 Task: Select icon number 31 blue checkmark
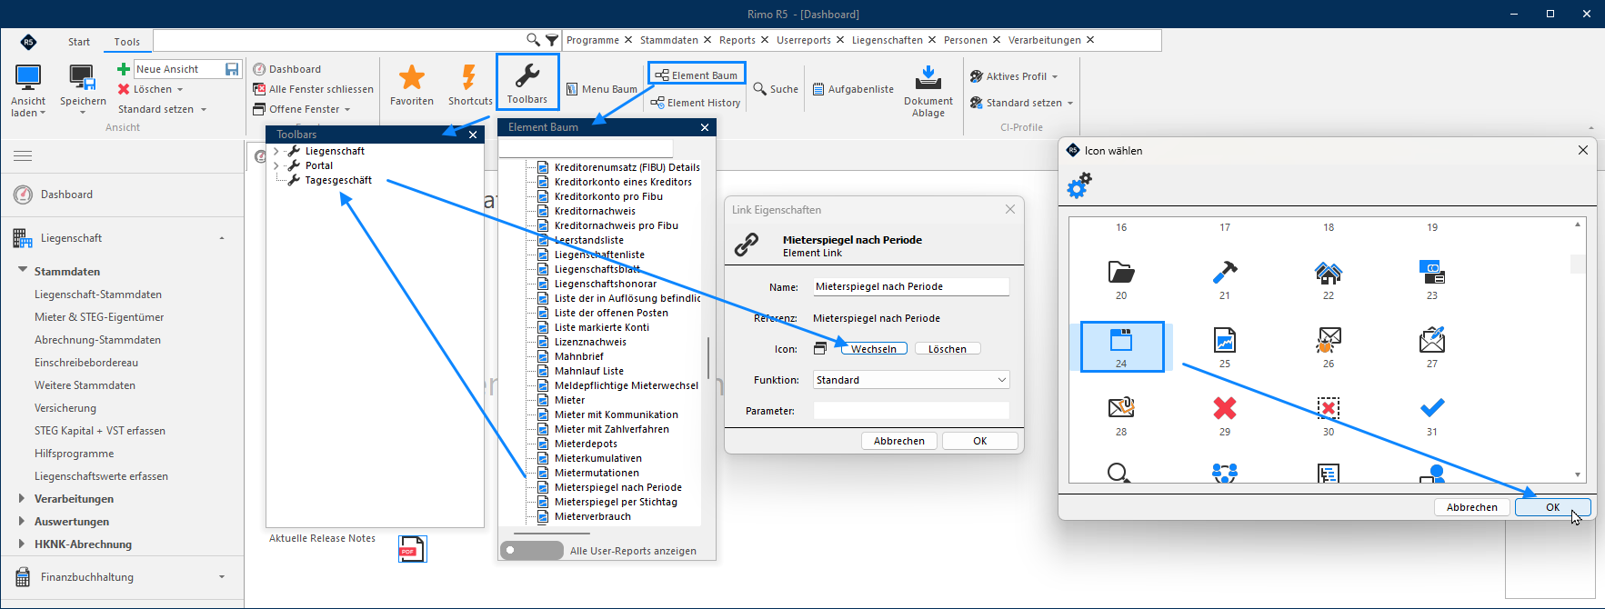pyautogui.click(x=1432, y=407)
